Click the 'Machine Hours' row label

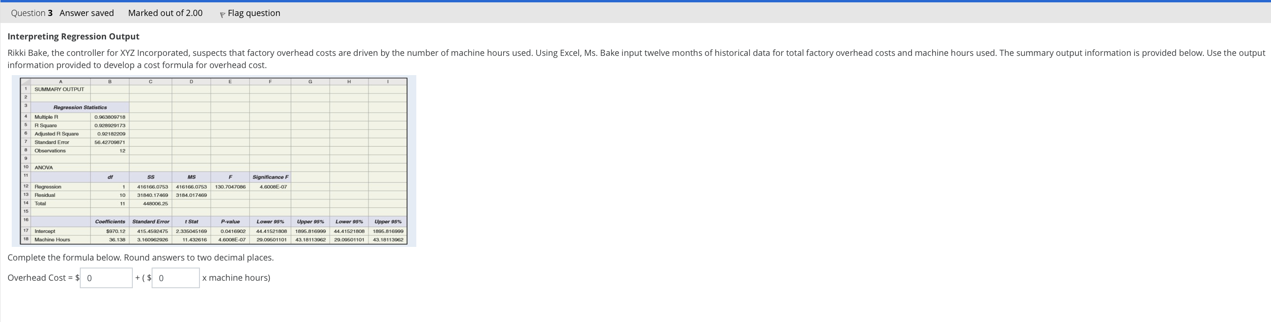click(x=52, y=240)
